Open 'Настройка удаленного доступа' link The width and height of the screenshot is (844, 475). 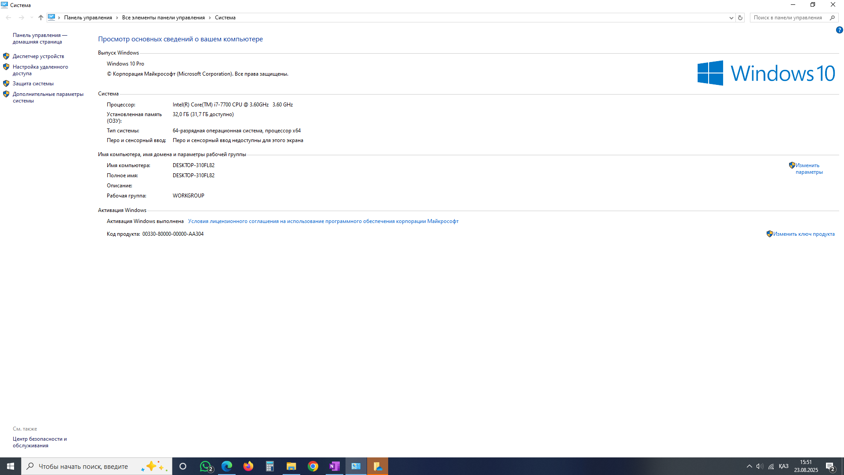tap(40, 70)
